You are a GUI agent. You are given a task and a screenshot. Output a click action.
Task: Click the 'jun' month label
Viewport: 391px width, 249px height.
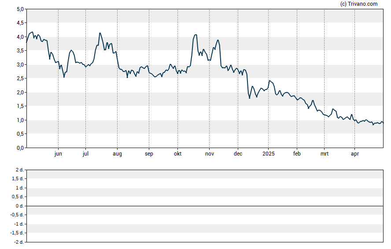(x=58, y=154)
